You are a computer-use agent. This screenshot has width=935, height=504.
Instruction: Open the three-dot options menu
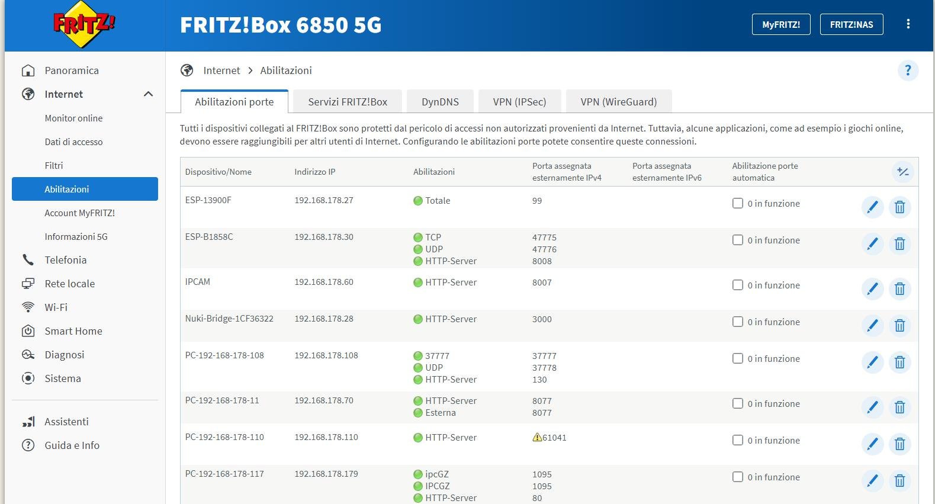point(908,24)
